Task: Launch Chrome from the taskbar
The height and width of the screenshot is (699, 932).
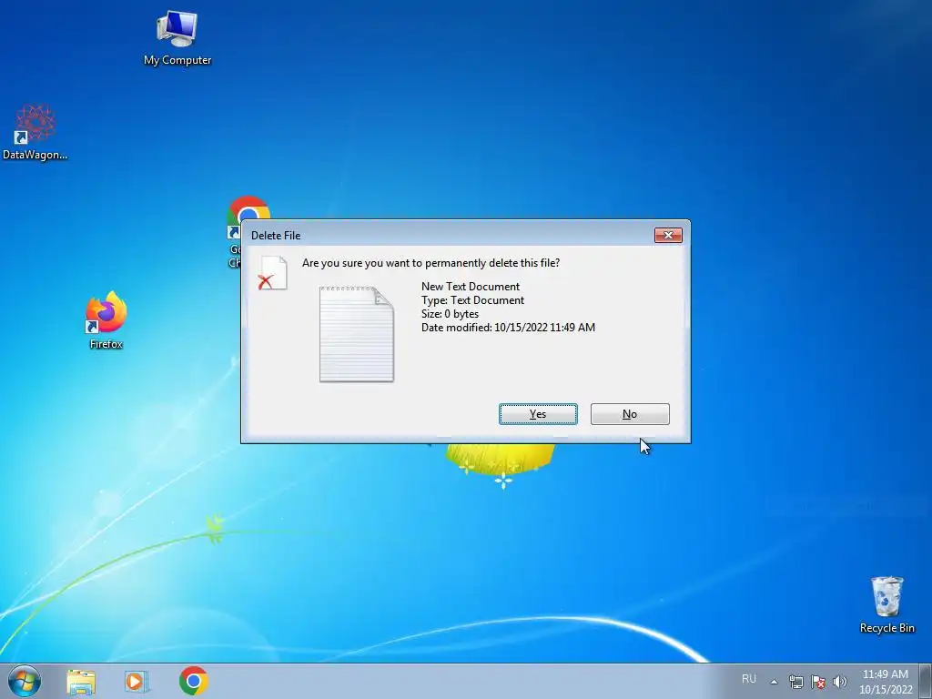Action: pyautogui.click(x=193, y=681)
